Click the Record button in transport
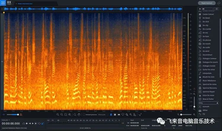Screen dimensions: 222x131 (x=27, y=124)
